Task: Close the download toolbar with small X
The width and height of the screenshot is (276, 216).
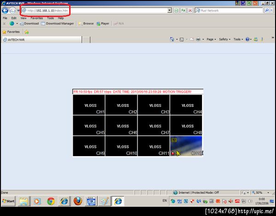Action: point(4,23)
